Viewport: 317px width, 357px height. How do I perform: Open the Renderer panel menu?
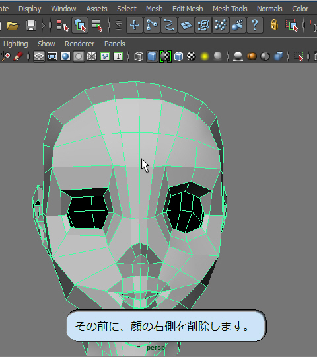pyautogui.click(x=79, y=44)
